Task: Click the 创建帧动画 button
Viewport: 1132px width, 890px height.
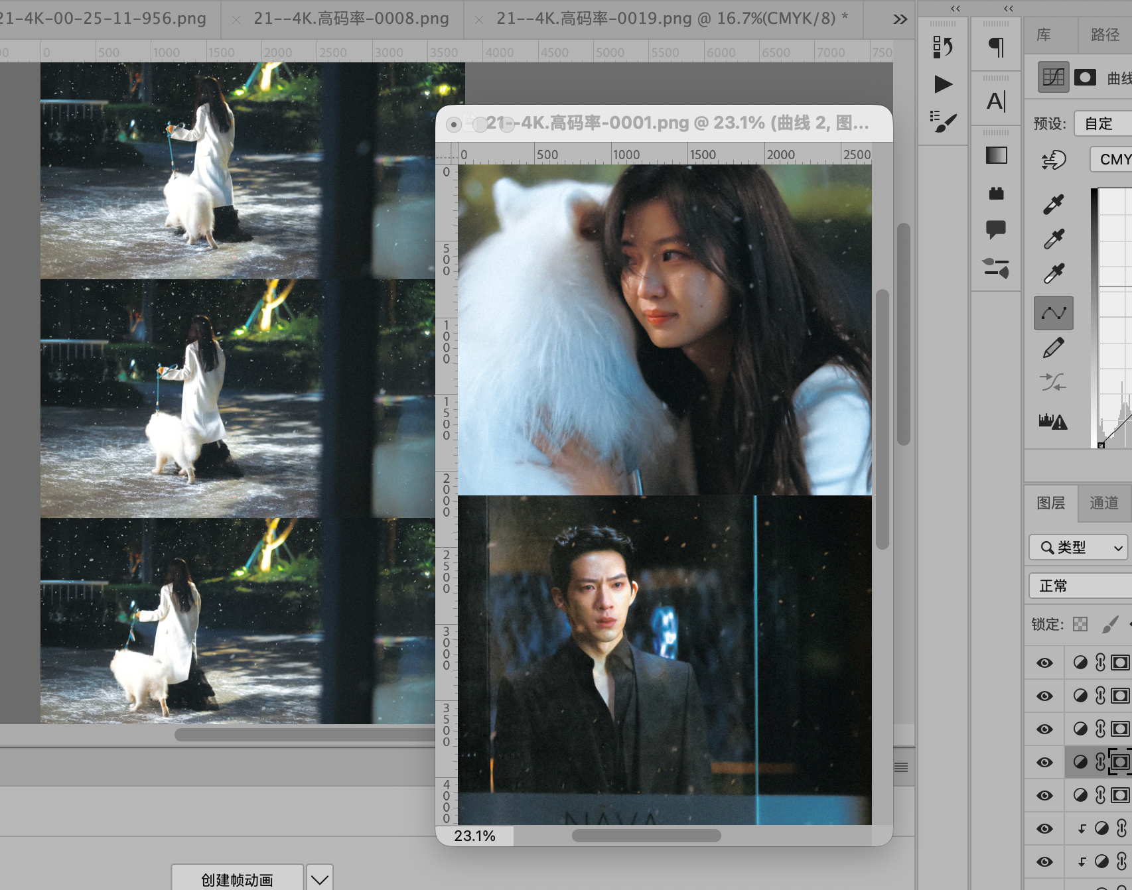Action: [x=238, y=879]
